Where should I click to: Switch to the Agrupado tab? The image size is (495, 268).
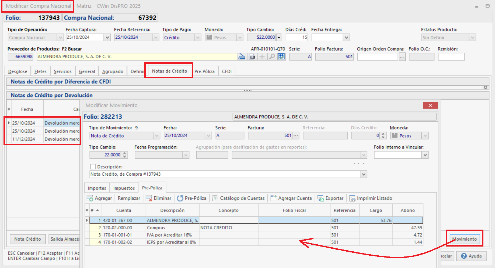pos(113,71)
